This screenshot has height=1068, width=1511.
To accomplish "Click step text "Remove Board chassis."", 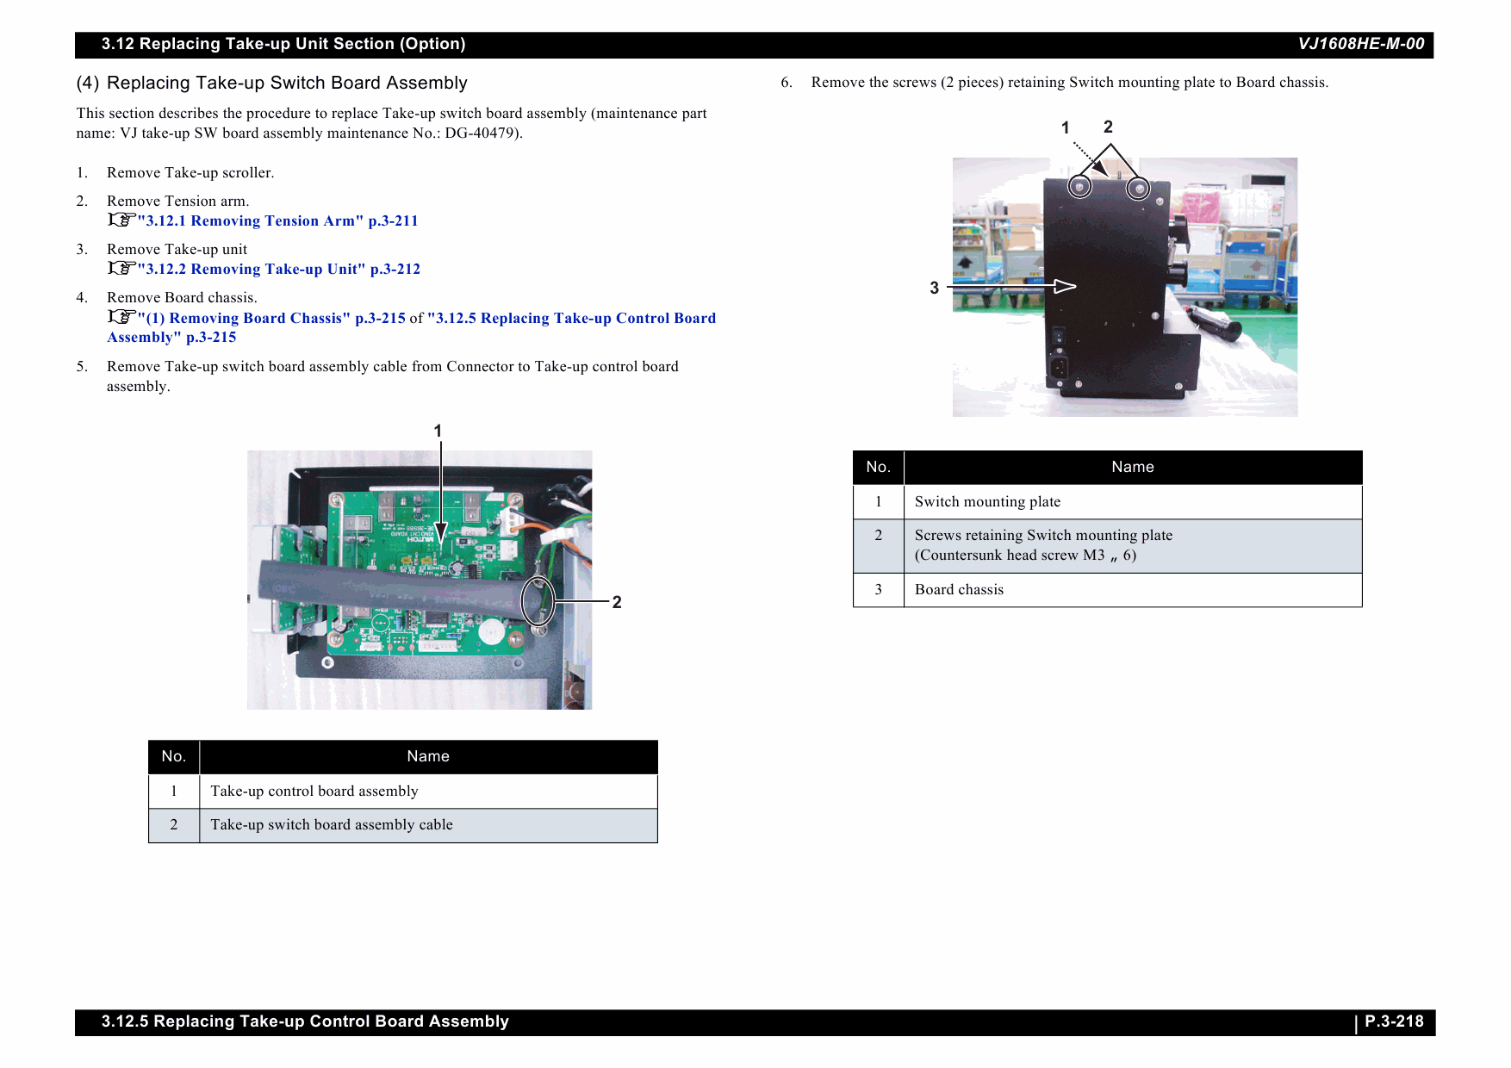I will click(182, 297).
